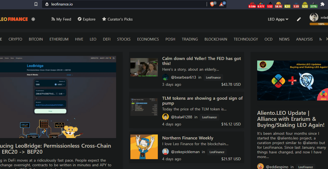Click the bookmark icon in address bar

pyautogui.click(x=36, y=4)
